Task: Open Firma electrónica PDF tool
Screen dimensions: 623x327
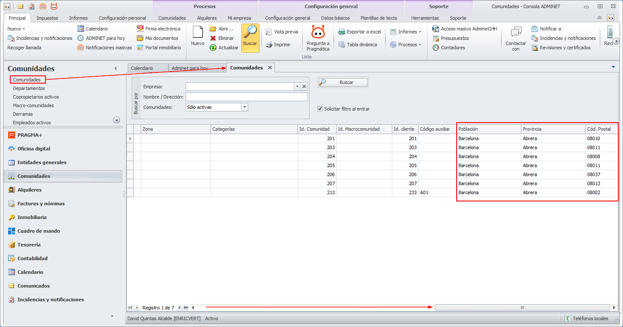Action: coord(158,29)
